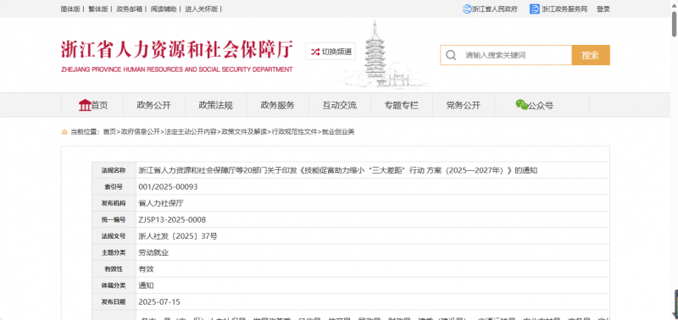Click the index number 001/2025-00093

pyautogui.click(x=168, y=187)
